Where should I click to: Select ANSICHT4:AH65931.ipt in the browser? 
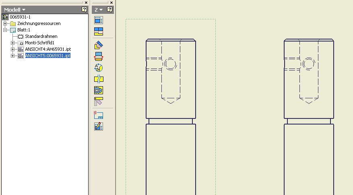(x=48, y=49)
